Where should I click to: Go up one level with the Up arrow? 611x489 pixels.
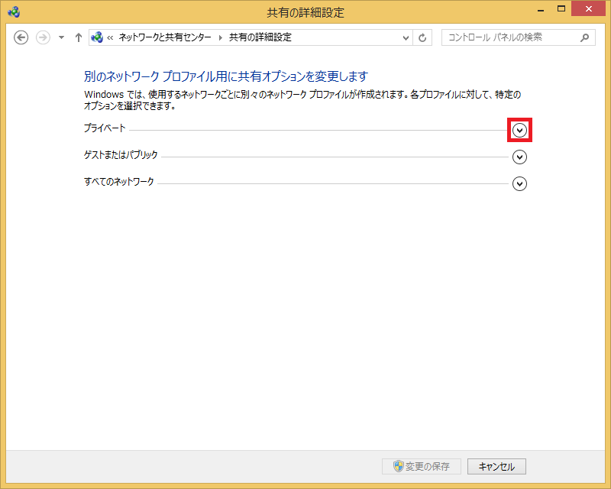point(78,37)
